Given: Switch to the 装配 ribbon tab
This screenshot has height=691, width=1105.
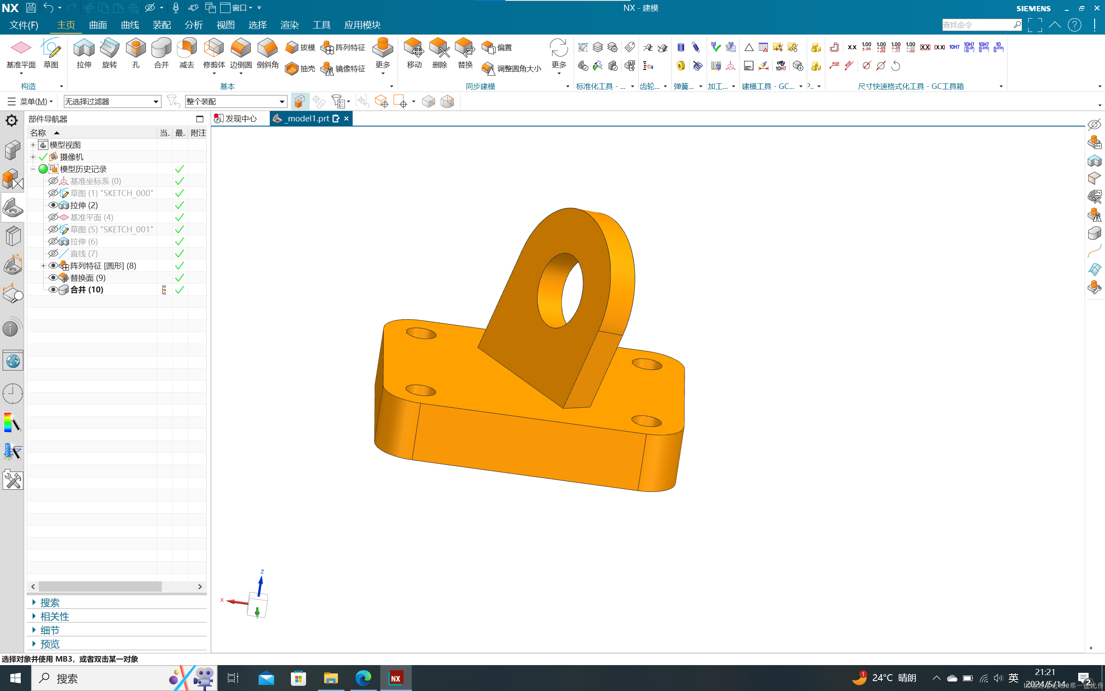Looking at the screenshot, I should tap(161, 25).
